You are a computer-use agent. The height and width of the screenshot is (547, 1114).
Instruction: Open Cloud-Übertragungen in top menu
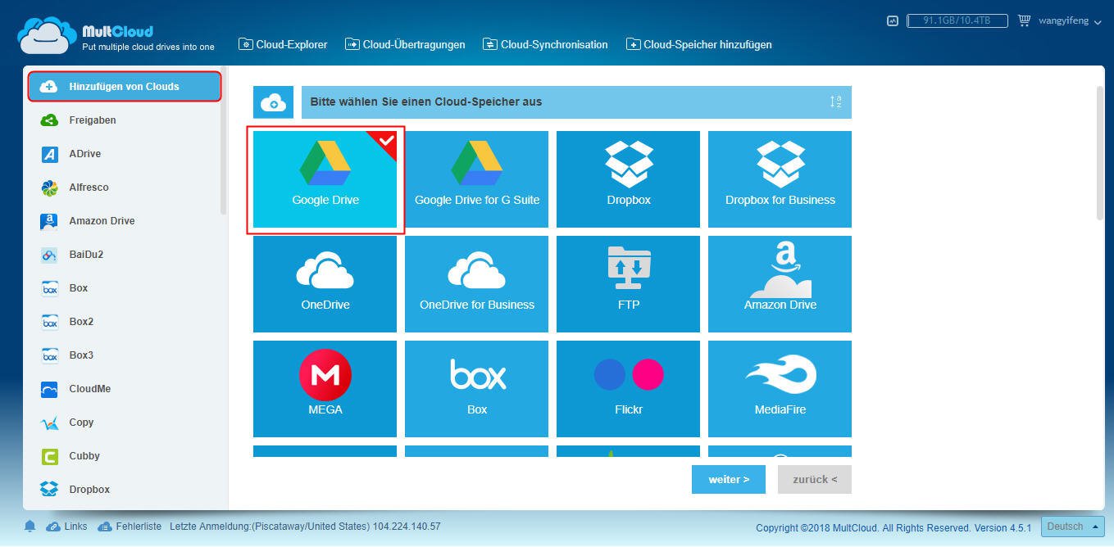tap(405, 44)
